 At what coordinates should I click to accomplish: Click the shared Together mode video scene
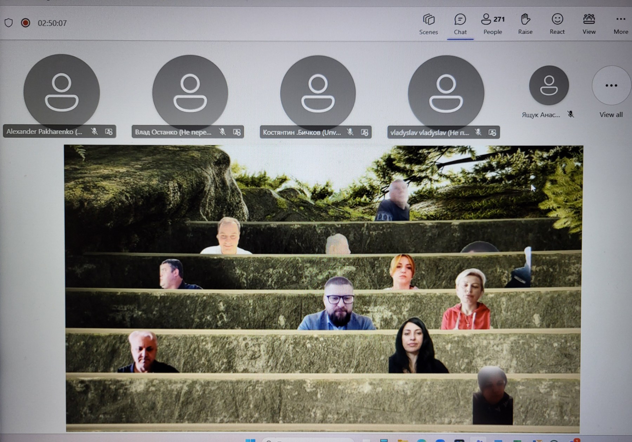click(x=323, y=289)
